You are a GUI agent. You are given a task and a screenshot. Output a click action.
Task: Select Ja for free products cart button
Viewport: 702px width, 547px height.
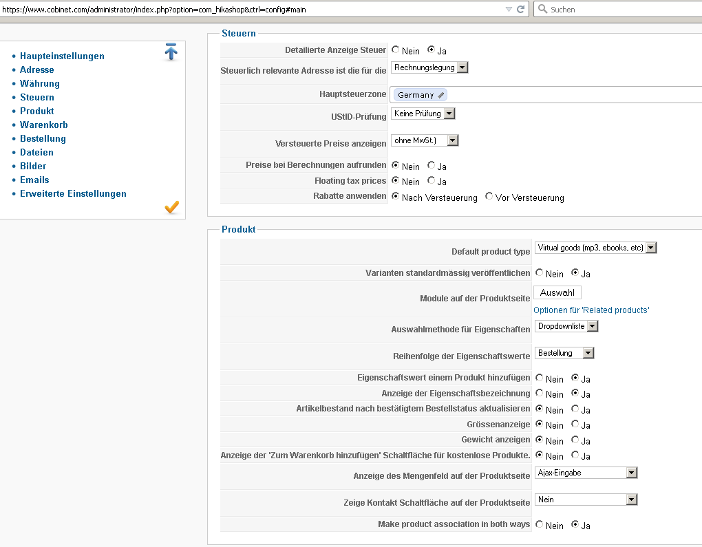pos(575,455)
